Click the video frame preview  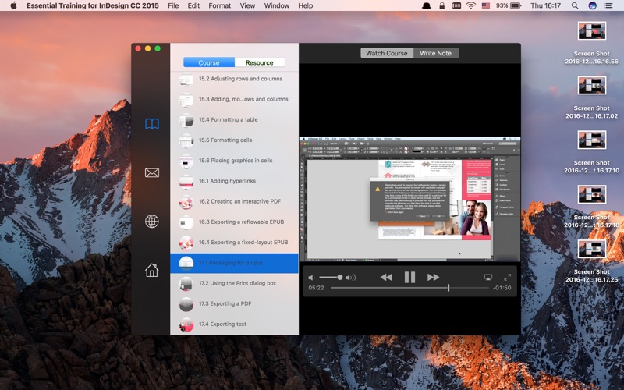tap(409, 199)
